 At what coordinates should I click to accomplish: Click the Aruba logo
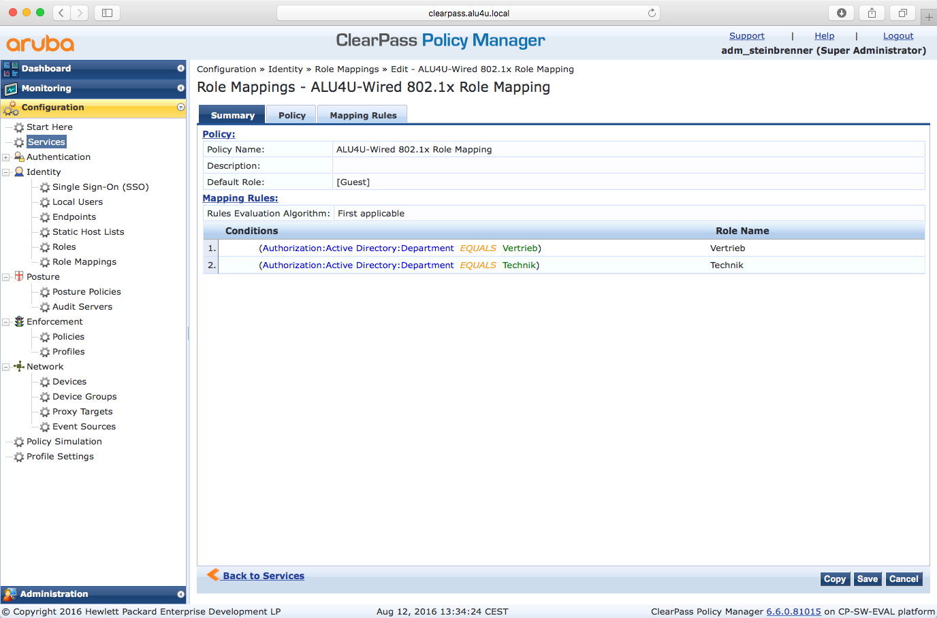(x=40, y=44)
